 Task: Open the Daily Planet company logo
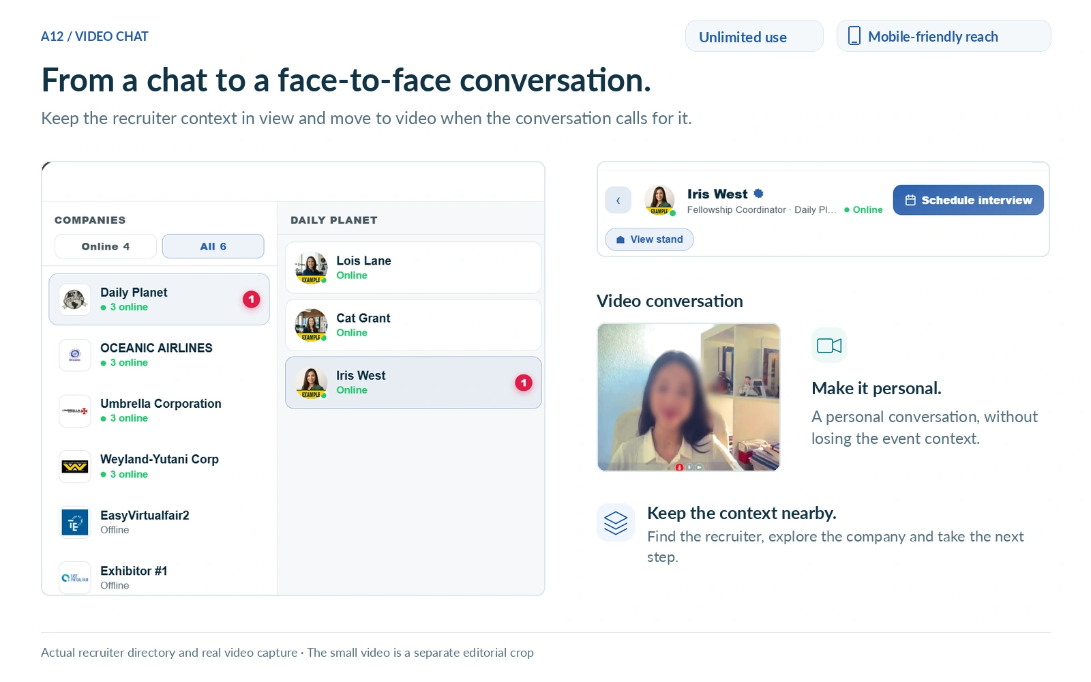pos(74,299)
